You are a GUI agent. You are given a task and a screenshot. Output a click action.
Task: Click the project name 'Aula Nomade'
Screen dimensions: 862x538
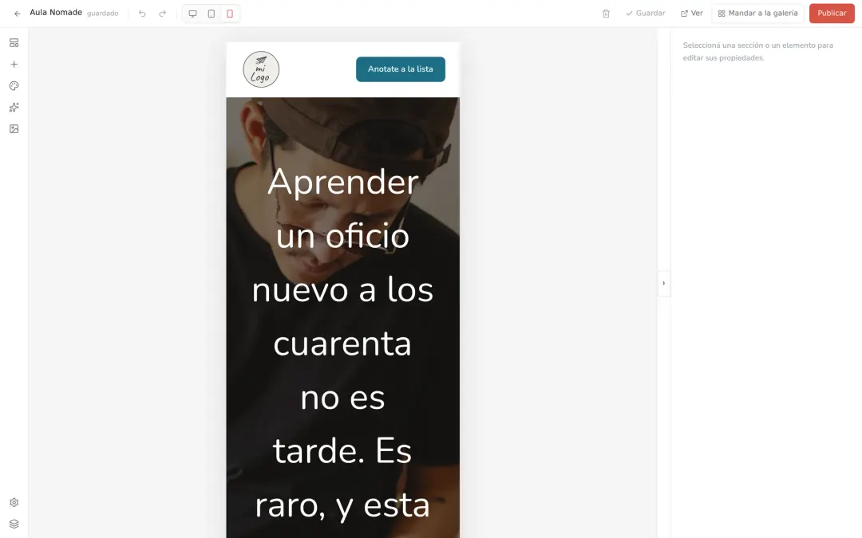pyautogui.click(x=56, y=13)
